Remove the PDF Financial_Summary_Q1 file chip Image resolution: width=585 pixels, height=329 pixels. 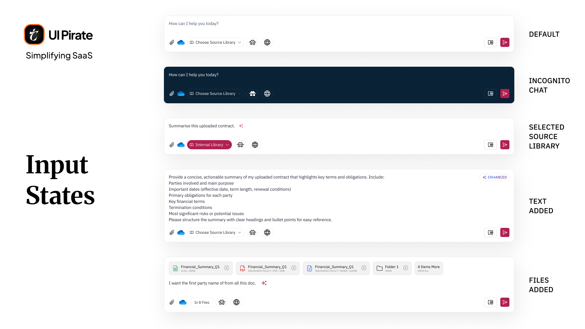pos(294,268)
